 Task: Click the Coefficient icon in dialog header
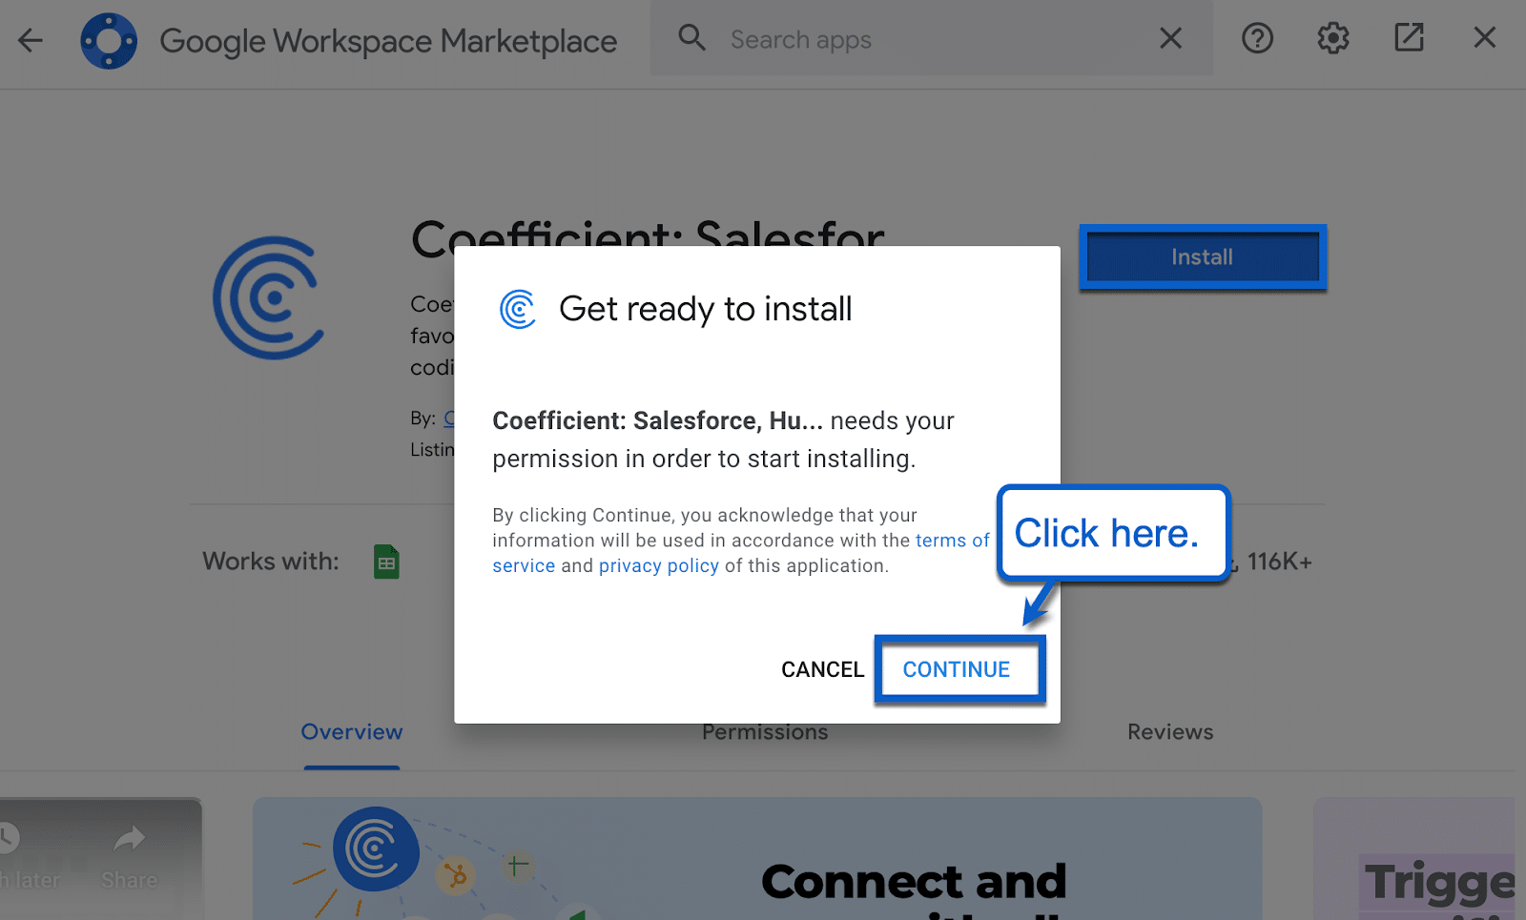(x=518, y=309)
